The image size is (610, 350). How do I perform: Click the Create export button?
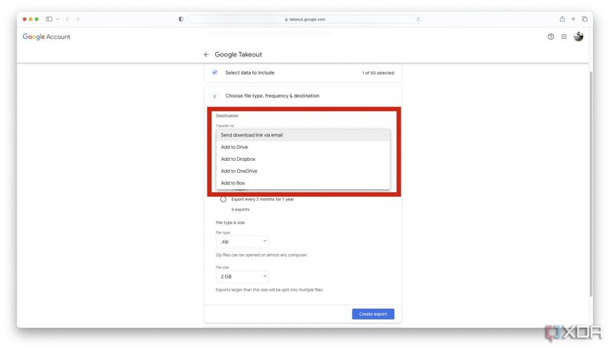tap(373, 314)
